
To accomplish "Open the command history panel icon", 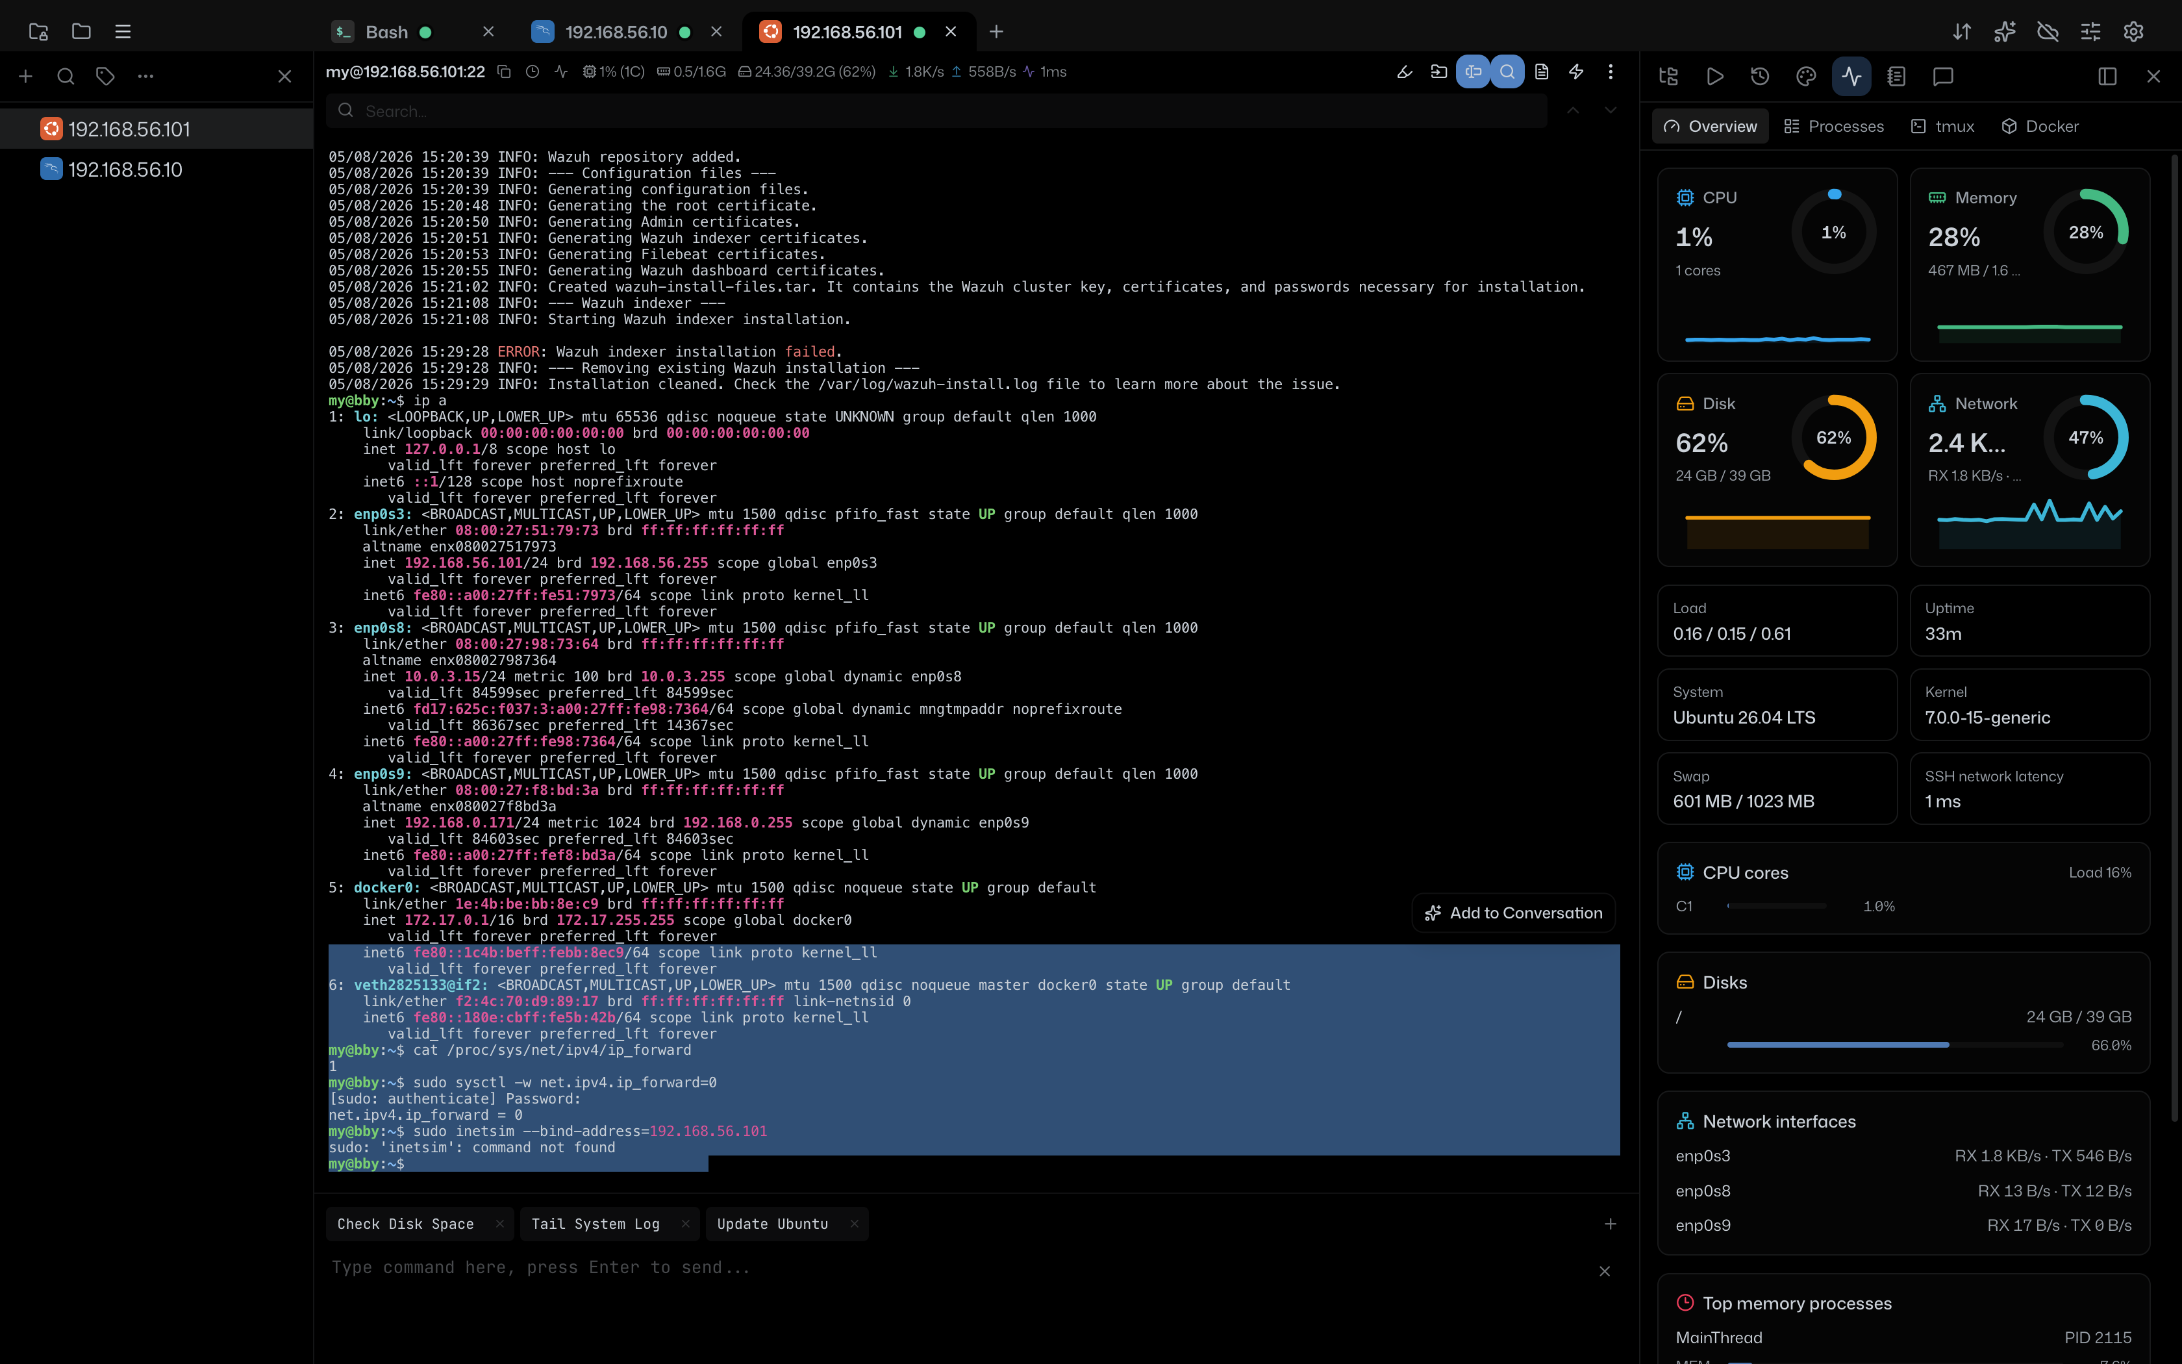I will point(1760,77).
